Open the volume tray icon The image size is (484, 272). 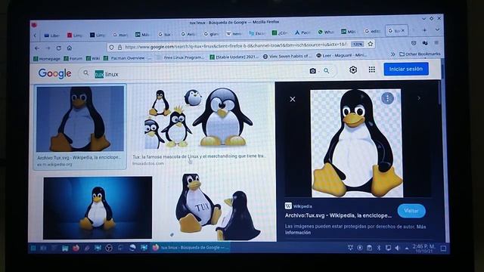(x=398, y=248)
